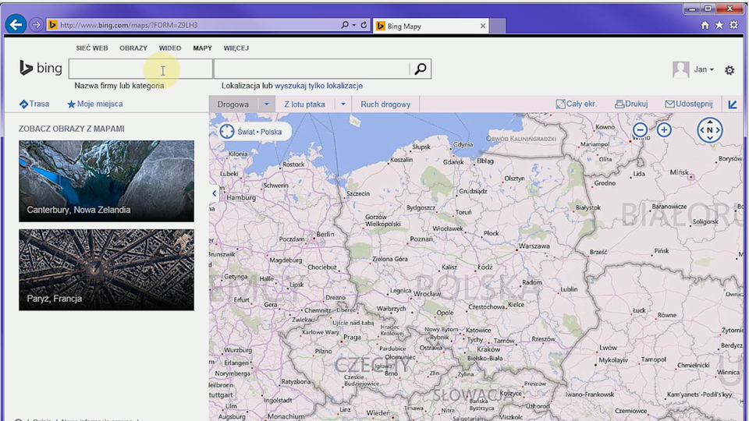
Task: Click the Bing logo
Action: click(41, 69)
